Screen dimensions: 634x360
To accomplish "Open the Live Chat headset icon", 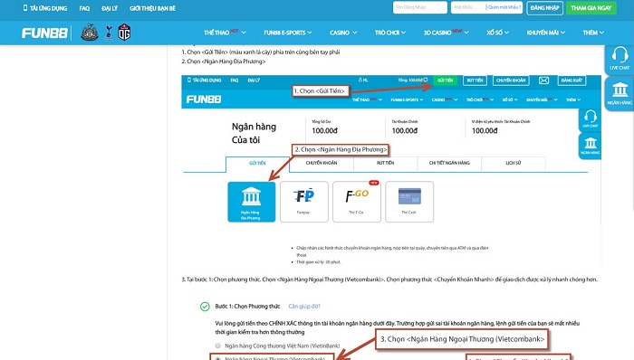I will pyautogui.click(x=620, y=59).
